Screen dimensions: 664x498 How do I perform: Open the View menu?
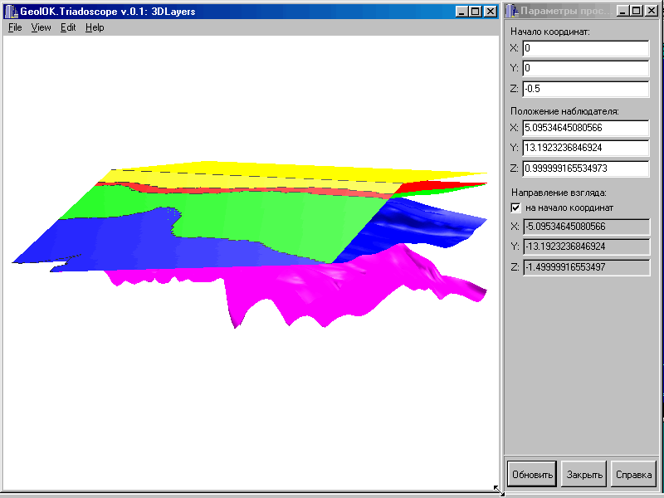click(41, 27)
